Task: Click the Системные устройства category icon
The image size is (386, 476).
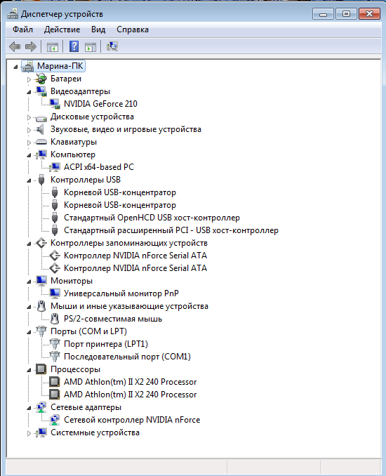Action: click(x=41, y=432)
